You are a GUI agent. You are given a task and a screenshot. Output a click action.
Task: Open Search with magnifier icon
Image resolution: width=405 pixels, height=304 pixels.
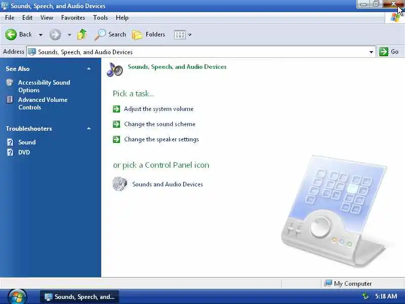click(100, 34)
